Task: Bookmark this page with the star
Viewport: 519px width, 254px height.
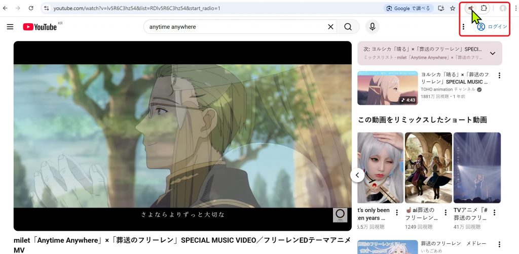Action: [453, 8]
